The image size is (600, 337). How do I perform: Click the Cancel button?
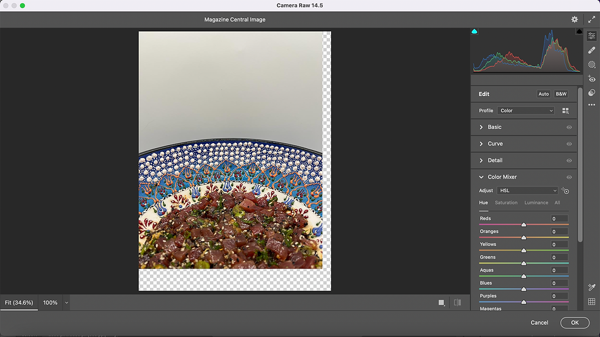point(539,322)
